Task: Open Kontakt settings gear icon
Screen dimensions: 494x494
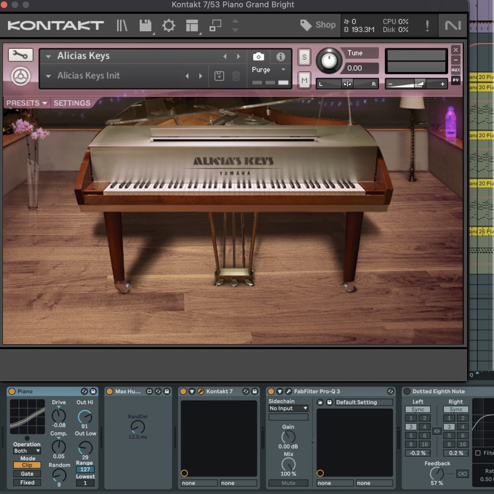Action: pyautogui.click(x=168, y=26)
